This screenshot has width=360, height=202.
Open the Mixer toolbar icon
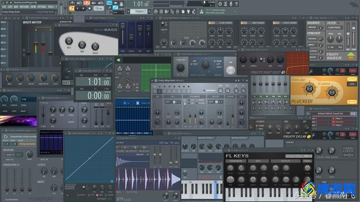pos(177,11)
